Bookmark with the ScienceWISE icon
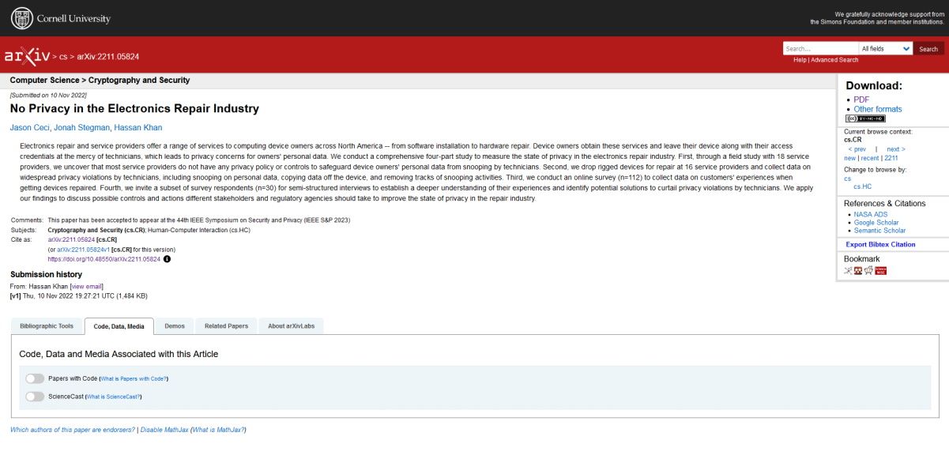 [x=880, y=270]
